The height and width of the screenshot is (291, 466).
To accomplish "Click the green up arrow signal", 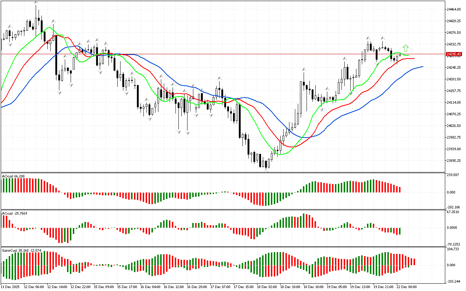I will coord(406,48).
